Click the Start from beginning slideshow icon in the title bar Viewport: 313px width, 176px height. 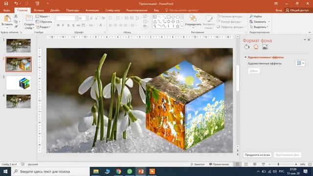(37, 3)
